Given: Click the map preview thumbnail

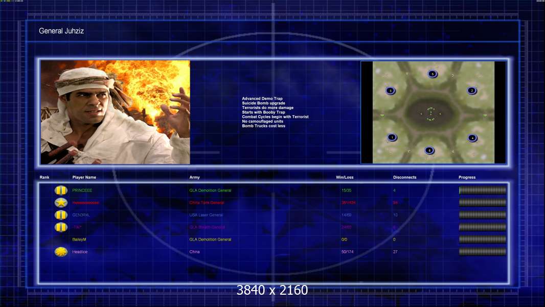Looking at the screenshot, I should coord(434,112).
